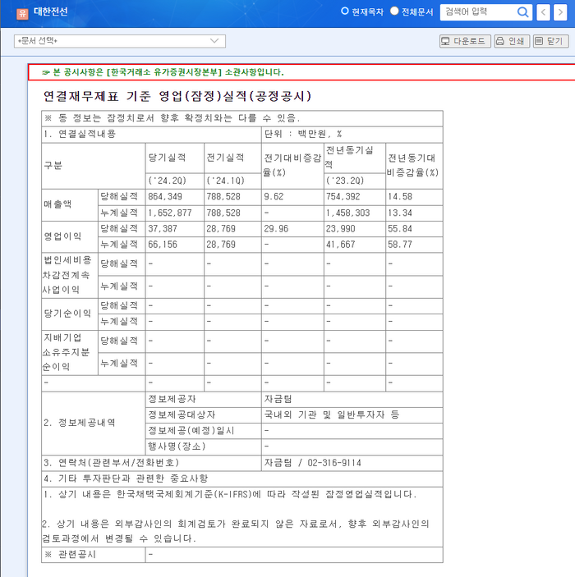
Task: Click the 정보제공대상자 label
Action: point(182,415)
